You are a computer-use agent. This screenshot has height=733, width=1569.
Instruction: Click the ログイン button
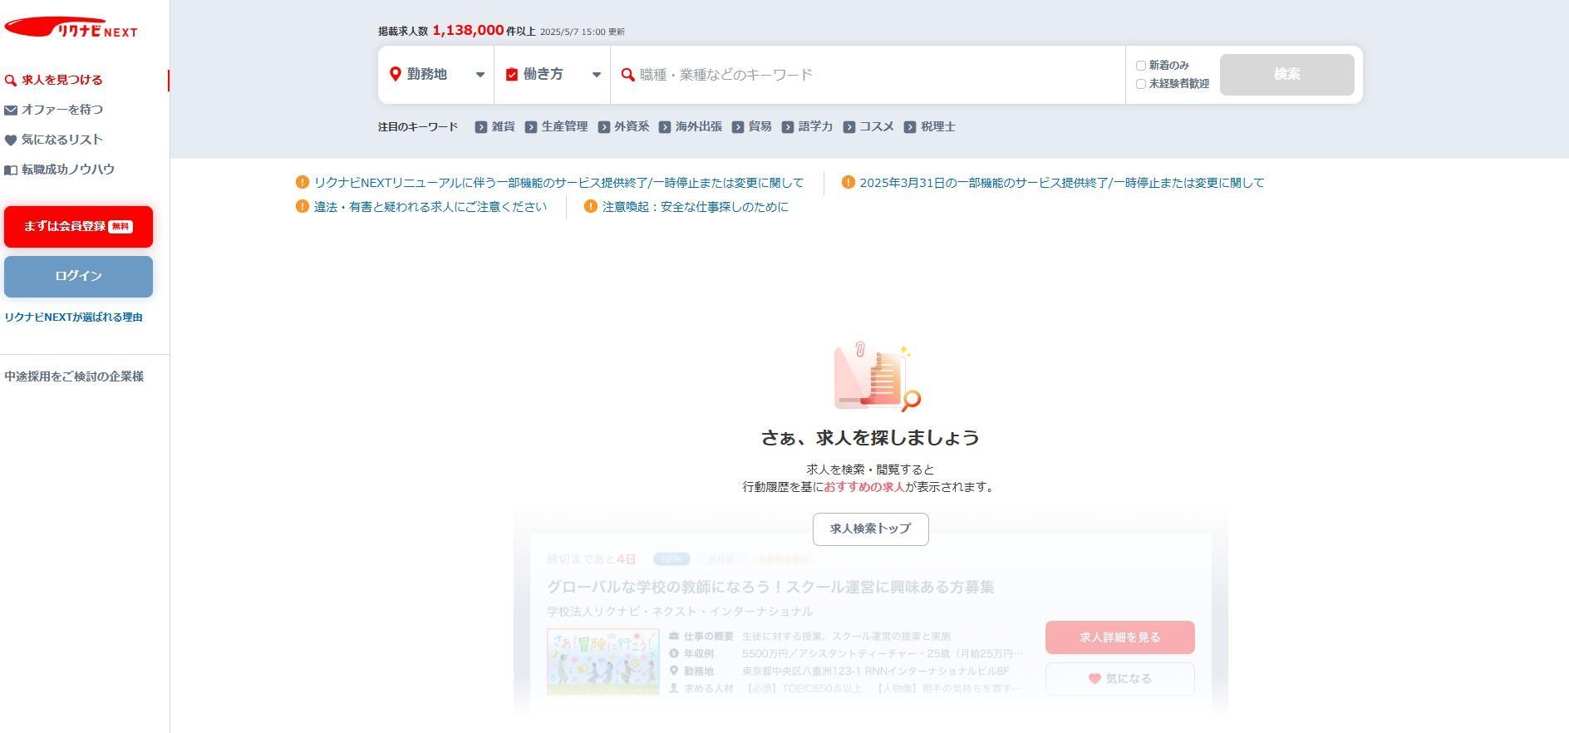(x=78, y=277)
